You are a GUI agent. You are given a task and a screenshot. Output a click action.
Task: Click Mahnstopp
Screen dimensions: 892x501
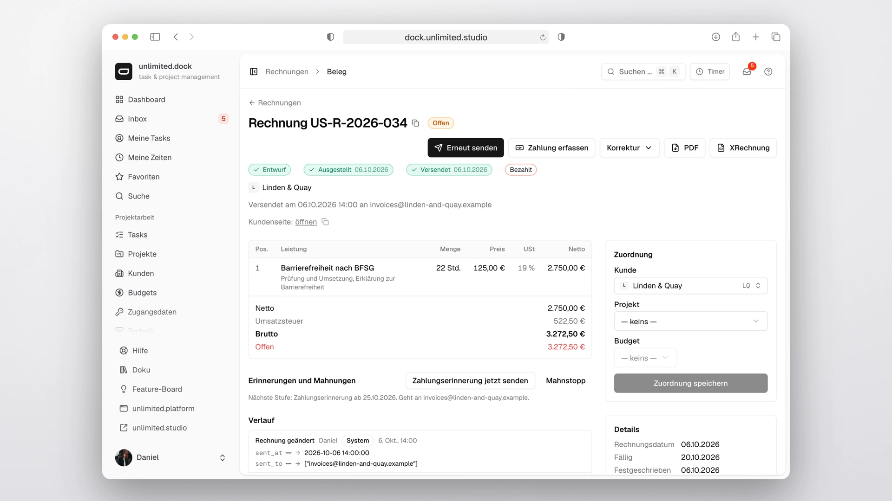[x=566, y=380]
